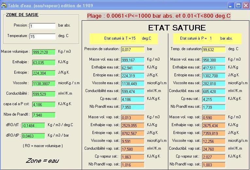The width and height of the screenshot is (250, 170).
Task: Click Nb Prandtl vap. sat. value 1,016
Action: click(133, 165)
